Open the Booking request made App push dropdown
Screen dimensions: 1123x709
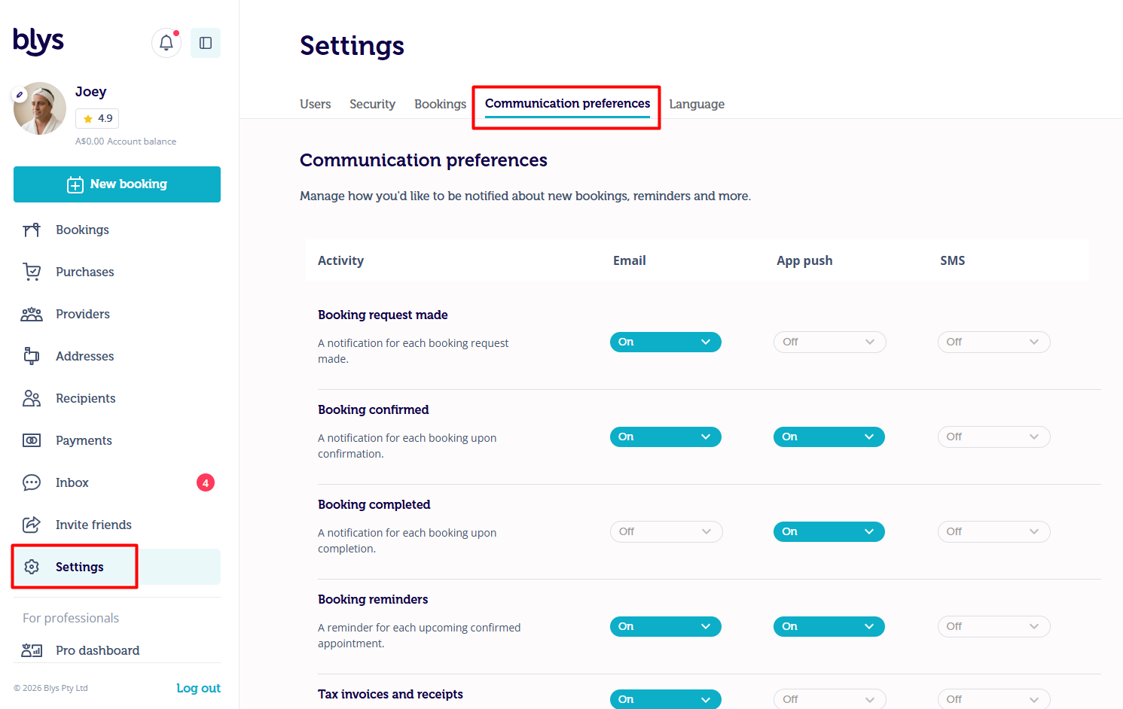[x=829, y=342]
